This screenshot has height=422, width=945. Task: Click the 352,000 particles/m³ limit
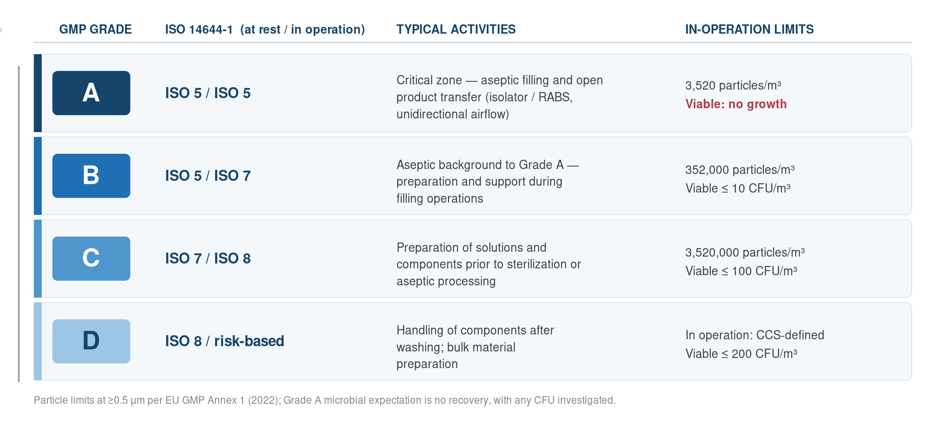(x=740, y=169)
